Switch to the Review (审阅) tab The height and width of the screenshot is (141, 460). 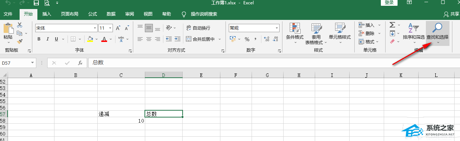click(x=130, y=14)
